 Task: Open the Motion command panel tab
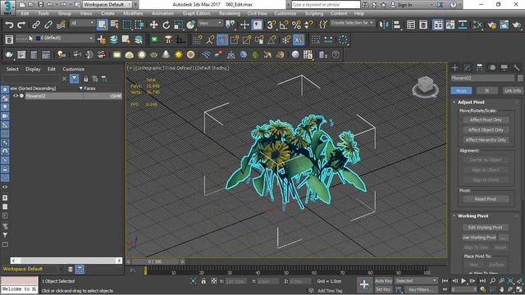(492, 67)
